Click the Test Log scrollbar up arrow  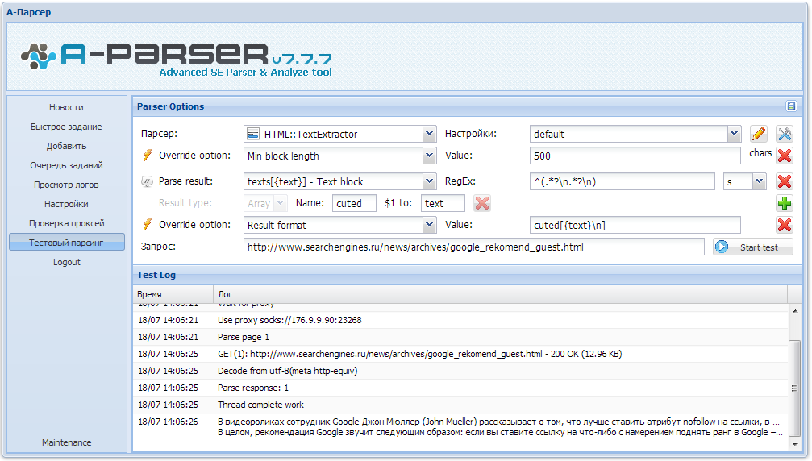(x=795, y=311)
